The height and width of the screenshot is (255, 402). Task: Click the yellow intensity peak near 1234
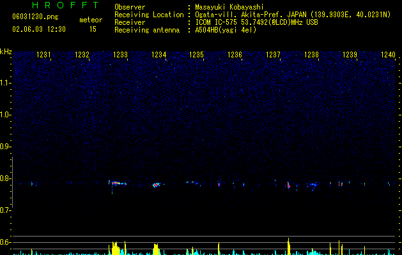click(156, 249)
